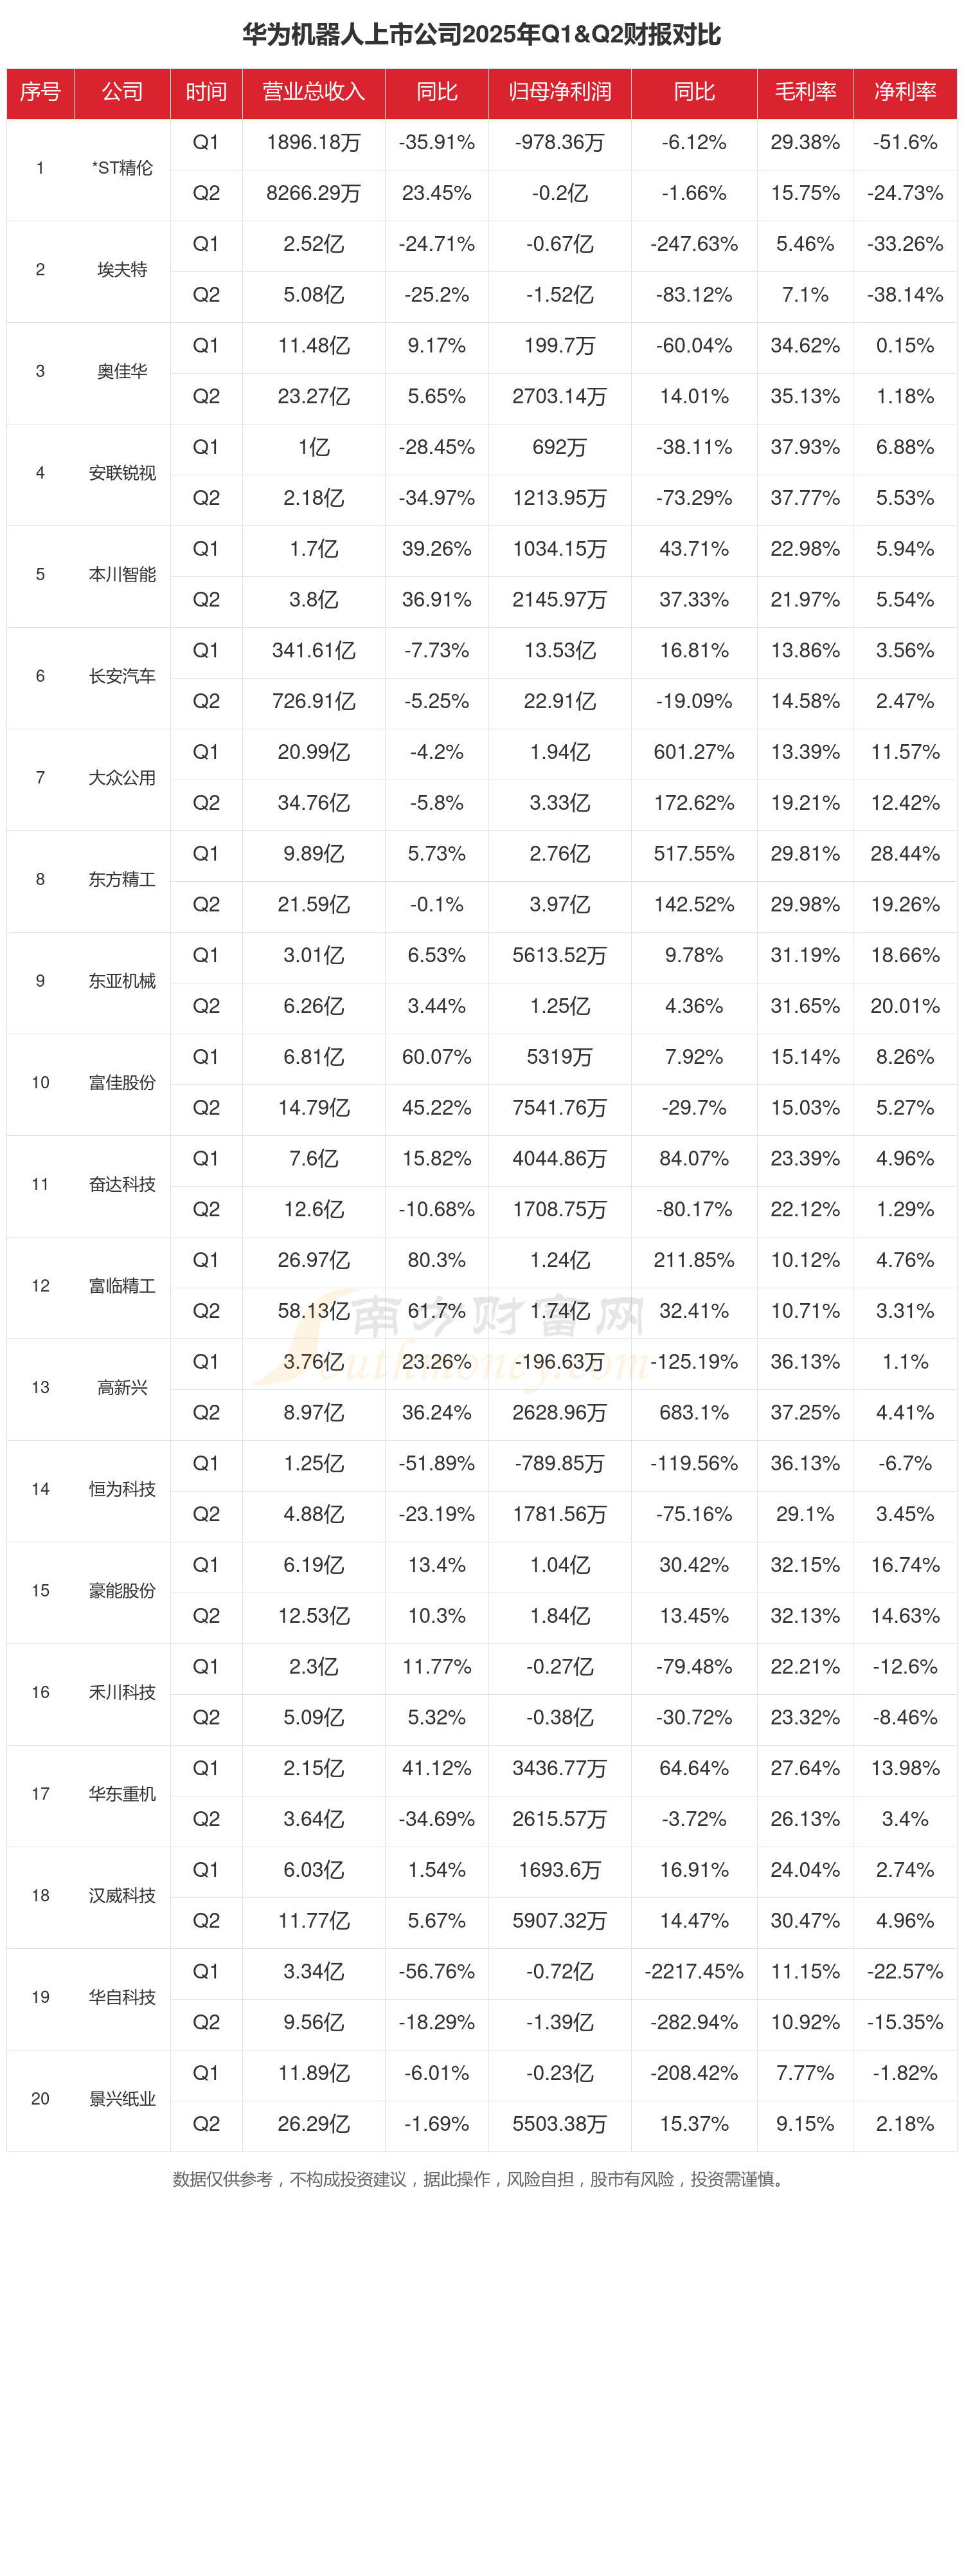The width and height of the screenshot is (964, 2576).
Task: Click the 华自科技 company name
Action: [x=122, y=1997]
